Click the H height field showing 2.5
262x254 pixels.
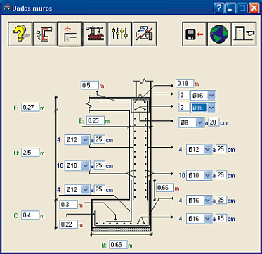tap(30, 153)
